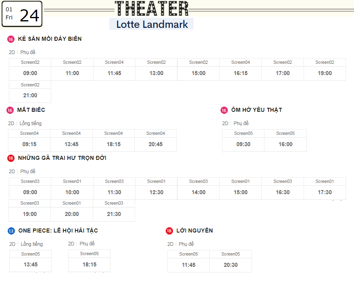Viewport: 354px width, 285px height.
Task: Select One Piece 13:45 Lồng tiếng showtime
Action: 31,261
